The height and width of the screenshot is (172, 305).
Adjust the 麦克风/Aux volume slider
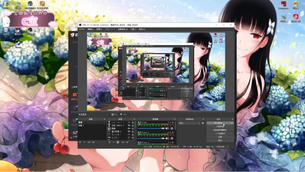[151, 128]
